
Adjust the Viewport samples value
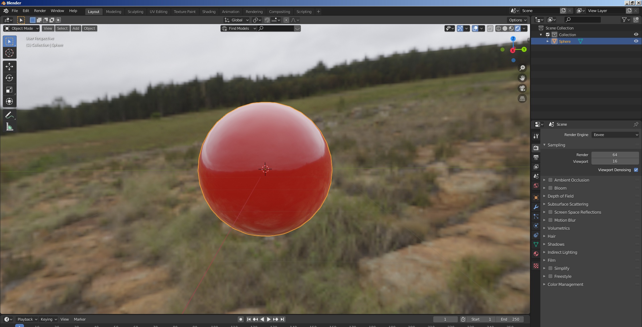pos(615,161)
